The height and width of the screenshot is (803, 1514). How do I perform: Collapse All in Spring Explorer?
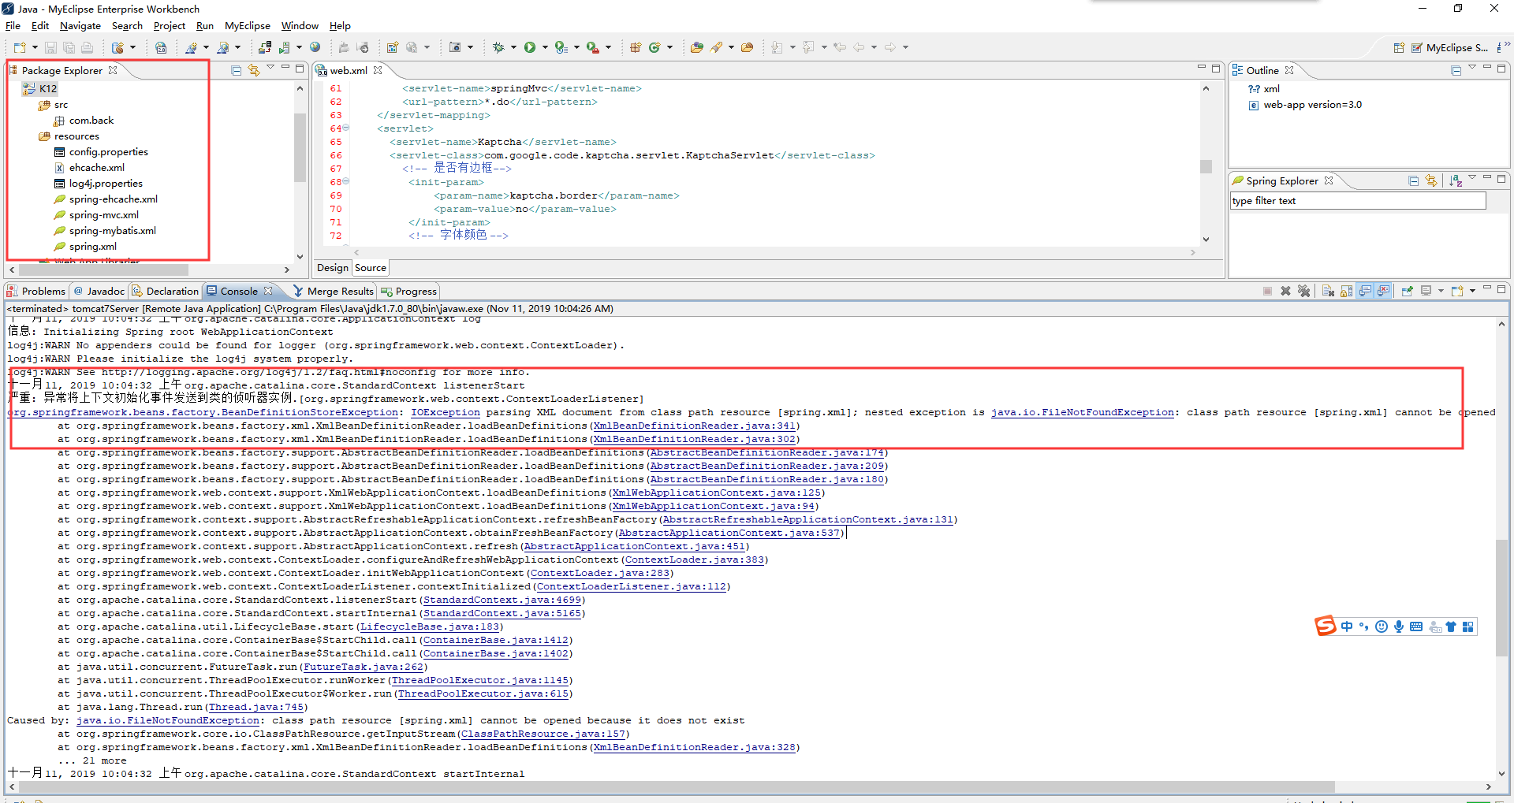pyautogui.click(x=1413, y=180)
